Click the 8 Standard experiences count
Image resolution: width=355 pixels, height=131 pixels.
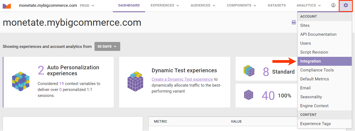point(266,72)
